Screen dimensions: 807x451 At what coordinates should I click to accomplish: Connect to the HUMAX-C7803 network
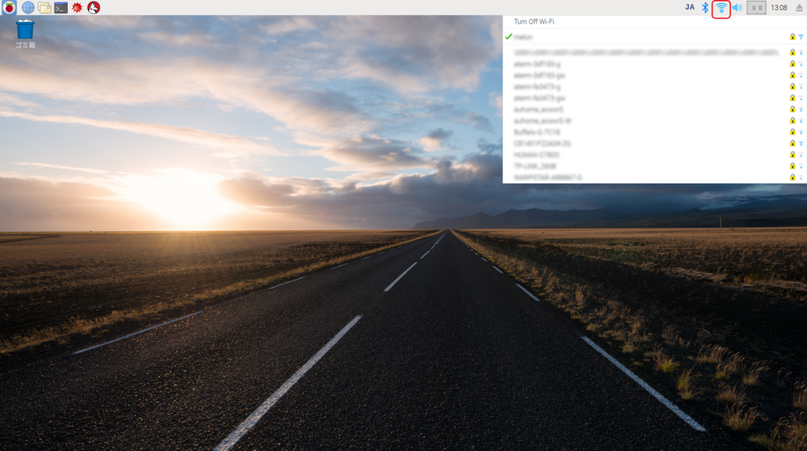coord(655,155)
